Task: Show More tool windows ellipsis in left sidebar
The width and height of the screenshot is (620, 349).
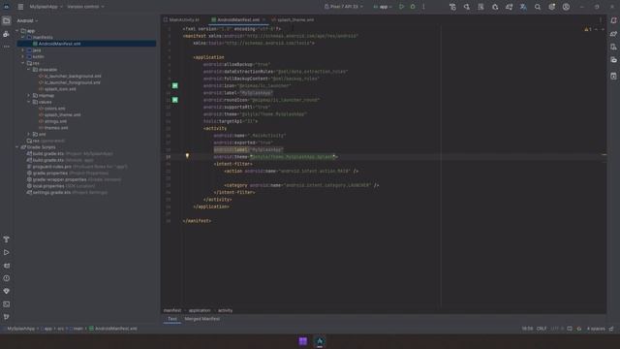Action: pos(7,47)
